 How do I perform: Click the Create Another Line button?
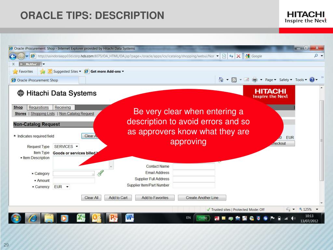point(202,198)
